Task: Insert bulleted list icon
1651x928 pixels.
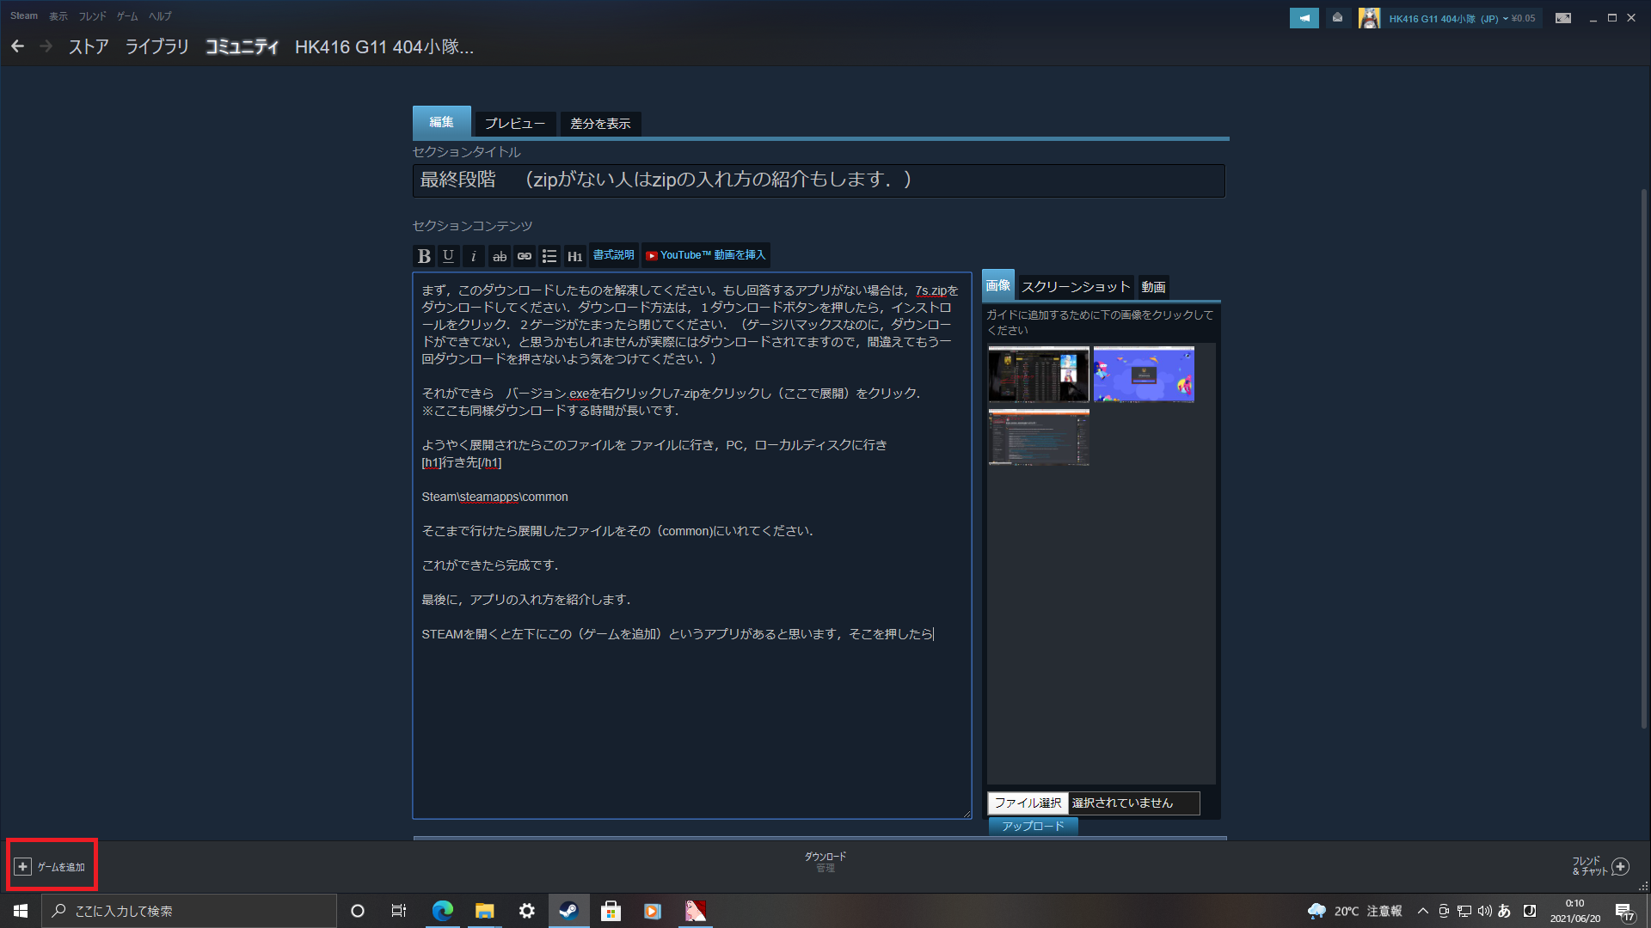Action: pyautogui.click(x=549, y=256)
